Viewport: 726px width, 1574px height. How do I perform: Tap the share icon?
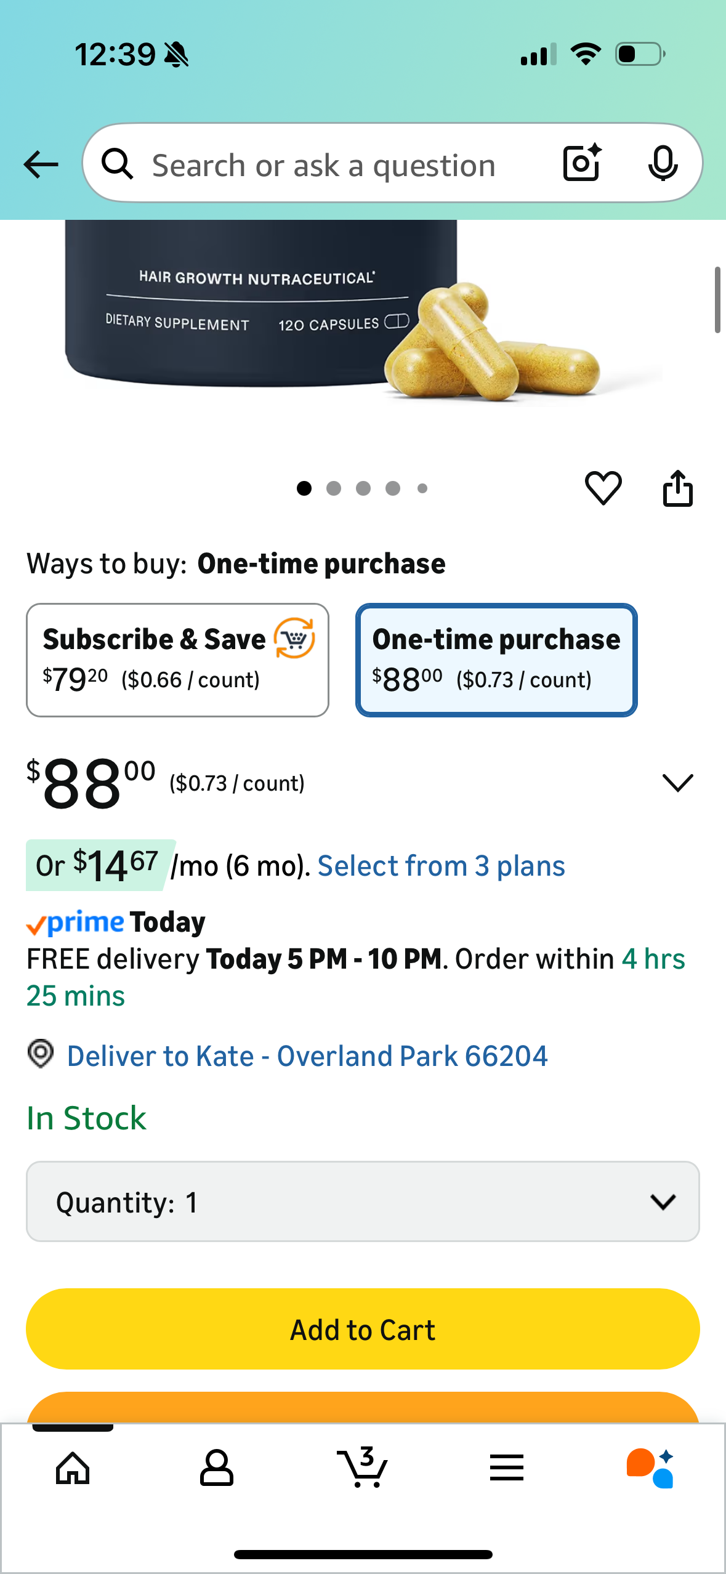pyautogui.click(x=677, y=488)
